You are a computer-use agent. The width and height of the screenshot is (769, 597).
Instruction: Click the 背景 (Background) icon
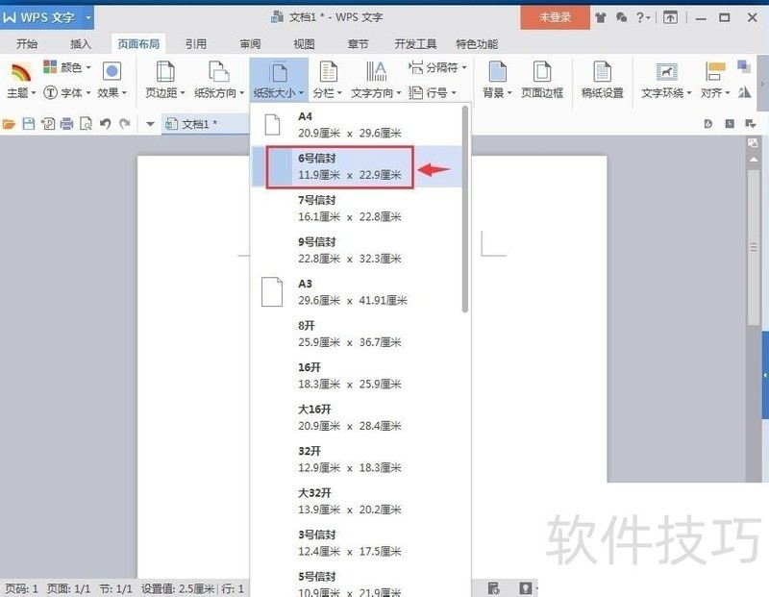(497, 72)
